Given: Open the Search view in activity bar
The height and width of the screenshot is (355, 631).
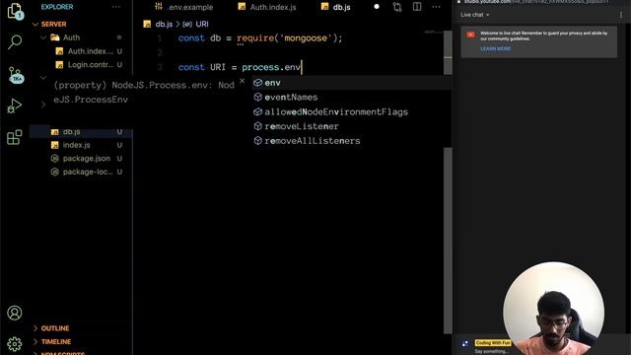Looking at the screenshot, I should coord(15,41).
